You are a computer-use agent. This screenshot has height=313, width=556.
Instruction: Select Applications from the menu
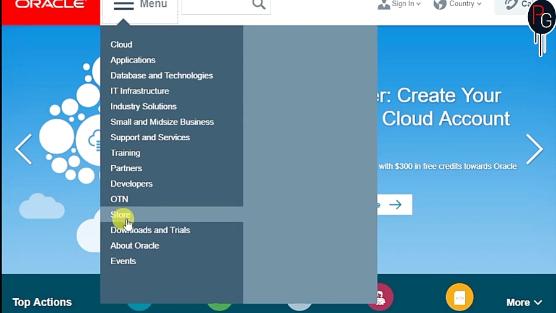tap(133, 60)
